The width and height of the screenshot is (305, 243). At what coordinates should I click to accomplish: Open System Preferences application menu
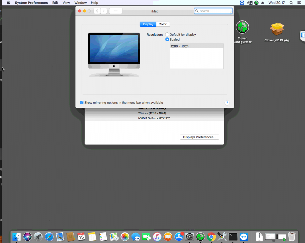pos(31,3)
